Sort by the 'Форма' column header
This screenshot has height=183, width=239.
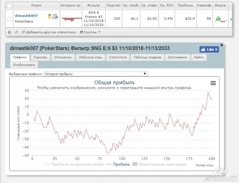220,5
